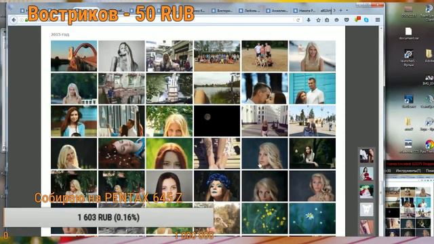
Task: Go back with the browser back arrow
Action: pos(14,20)
